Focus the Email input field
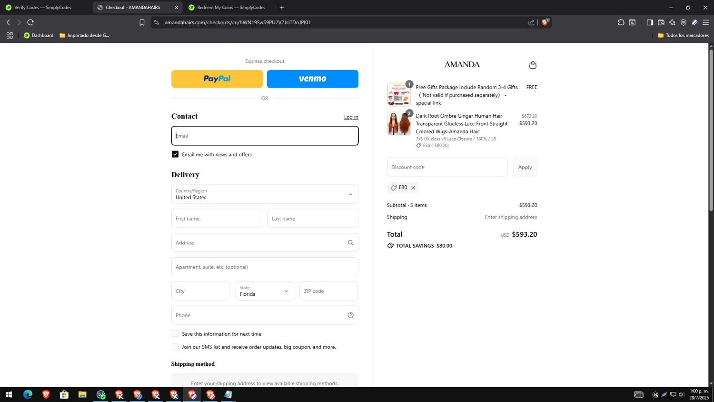Screen dimensions: 714x402 click(x=265, y=136)
